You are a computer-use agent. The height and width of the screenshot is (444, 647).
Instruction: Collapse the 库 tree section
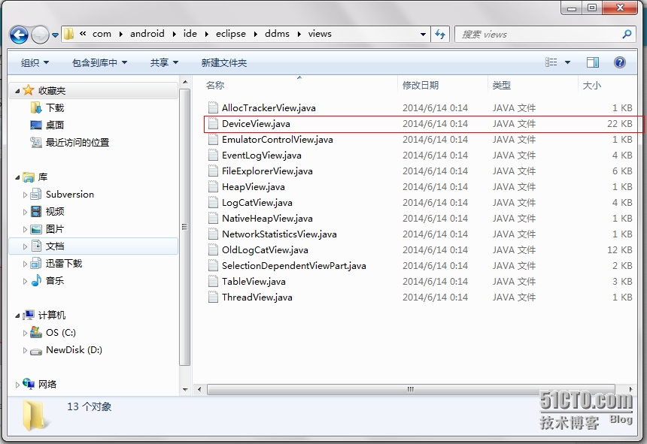tap(17, 177)
